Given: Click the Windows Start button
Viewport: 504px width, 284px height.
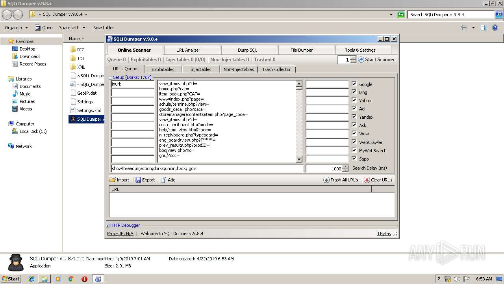Looking at the screenshot, I should [x=11, y=279].
